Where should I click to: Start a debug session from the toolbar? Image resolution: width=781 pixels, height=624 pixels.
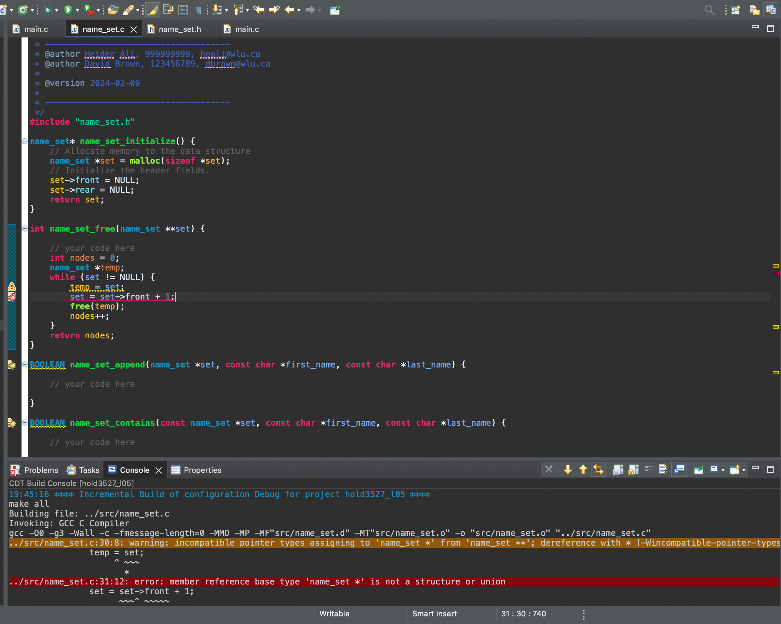coord(48,10)
